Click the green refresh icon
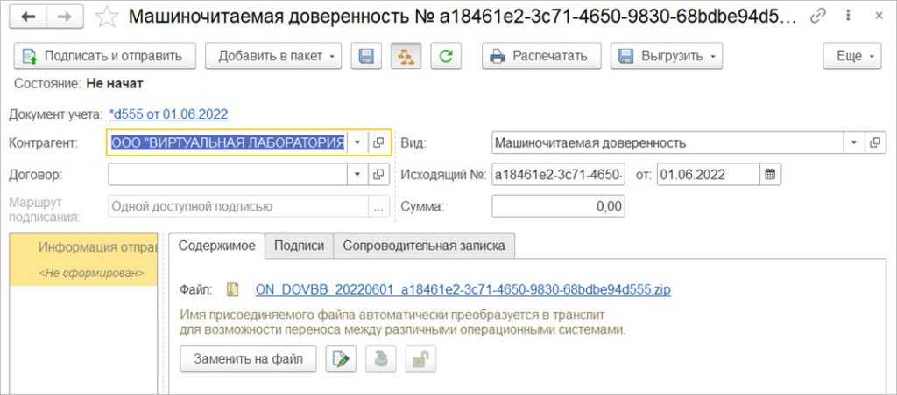Screen dimensions: 897x395 point(446,56)
